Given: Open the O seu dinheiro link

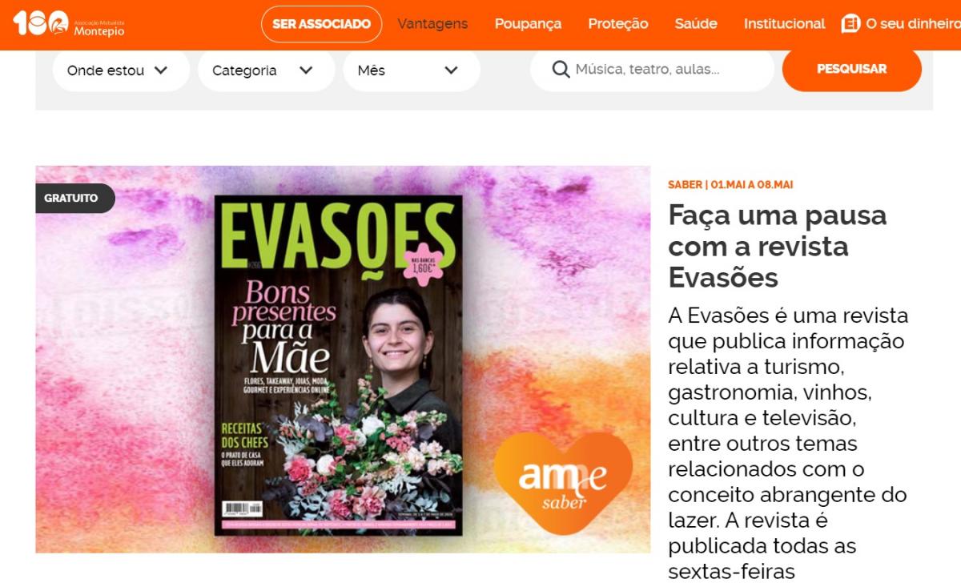Looking at the screenshot, I should 913,24.
